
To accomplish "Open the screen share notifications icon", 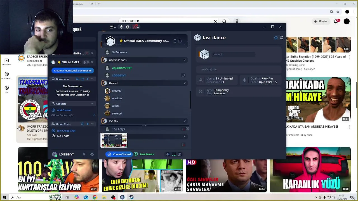I will click(135, 27).
